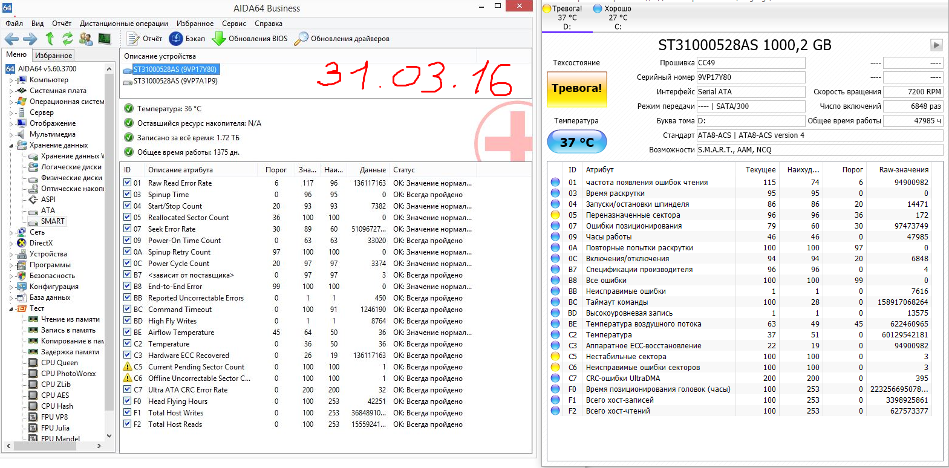Select the SMART item in the tree
Screen dimensions: 949x468
click(53, 221)
